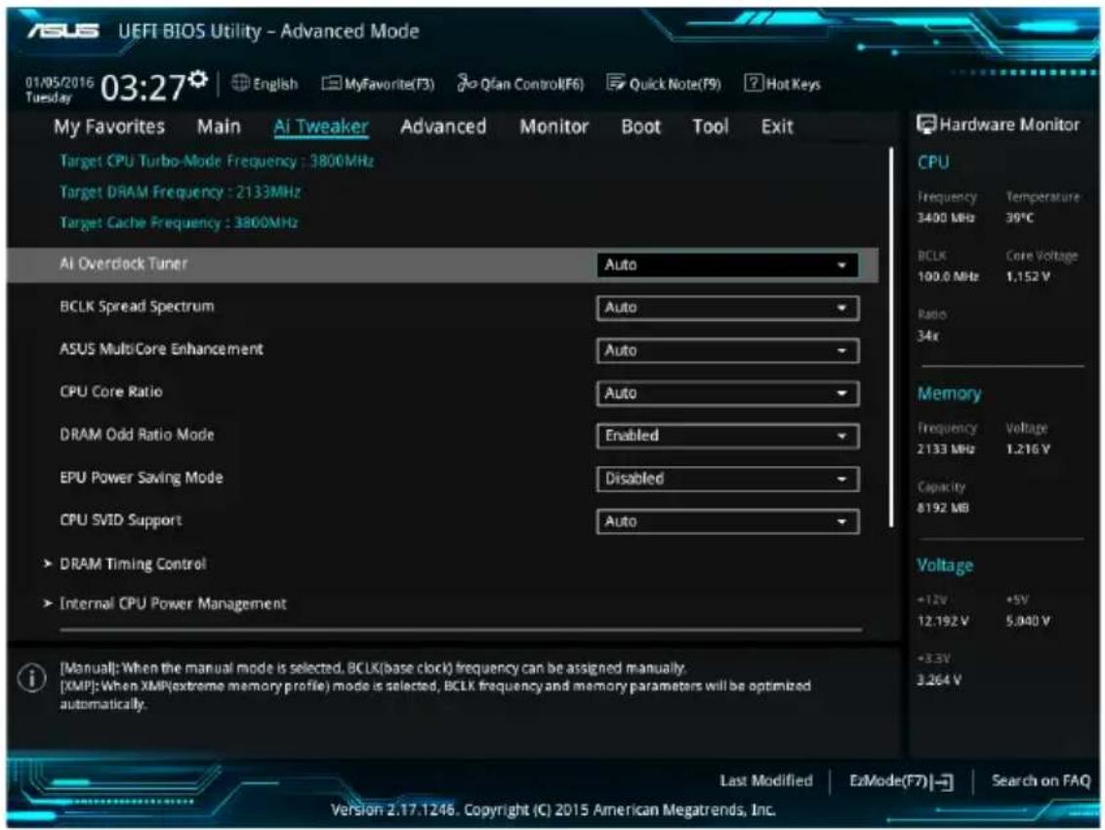
Task: Click the BCLK 100.0 MHz value
Action: coord(948,276)
